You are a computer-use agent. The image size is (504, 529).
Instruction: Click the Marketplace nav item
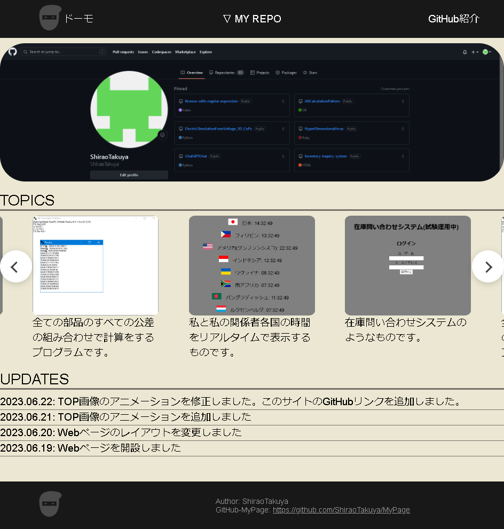tap(185, 52)
